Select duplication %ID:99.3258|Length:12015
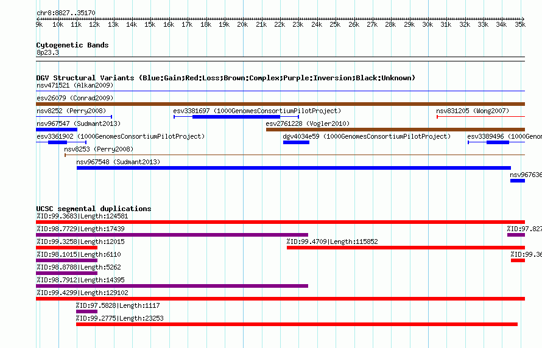 tap(80, 242)
